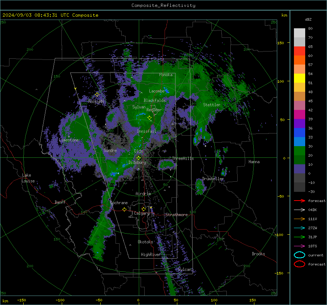Screen dimensions: 327x305
Task: Click the Composite_Reflectivity title
Action: coord(163,5)
